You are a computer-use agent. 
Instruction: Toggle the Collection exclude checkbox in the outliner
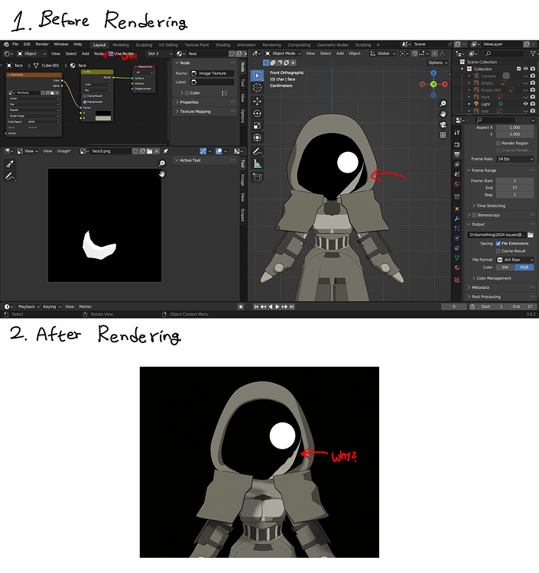click(518, 69)
